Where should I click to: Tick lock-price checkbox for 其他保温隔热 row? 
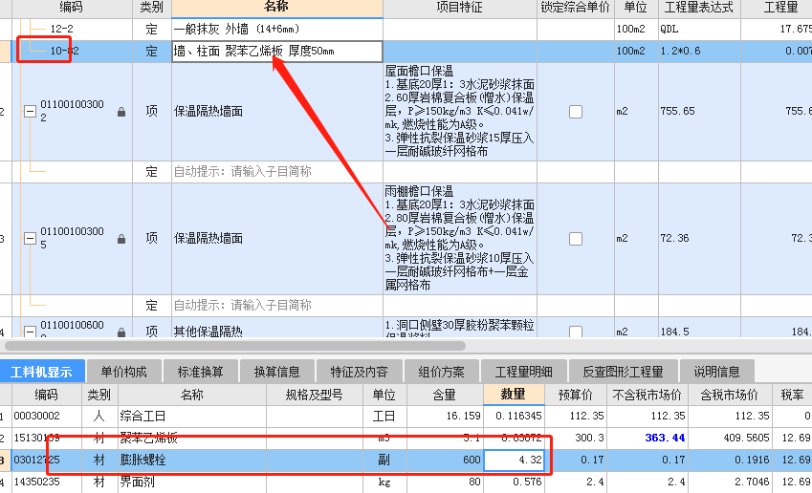tap(576, 332)
